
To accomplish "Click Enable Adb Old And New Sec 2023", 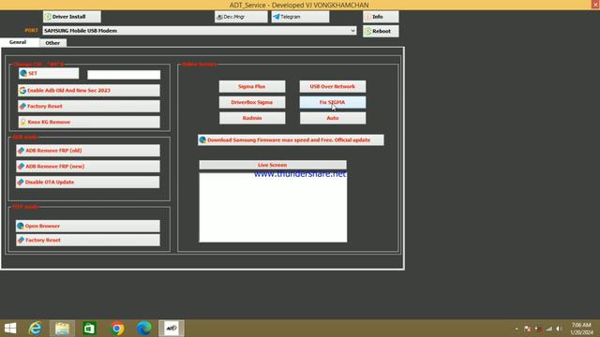I will [x=89, y=91].
